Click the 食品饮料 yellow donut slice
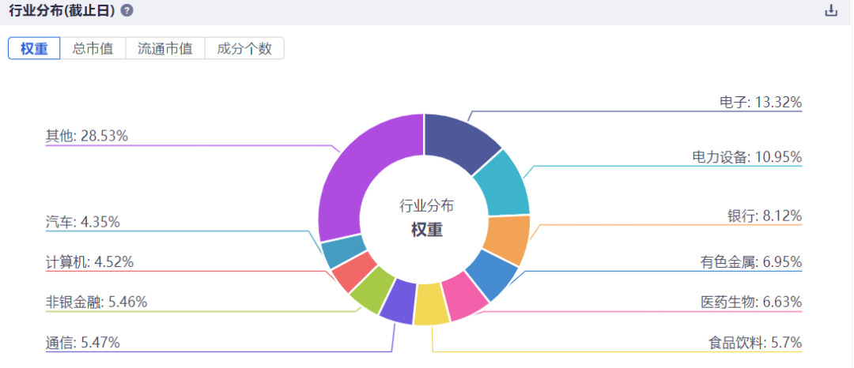Viewport: 854px width, 368px height. 432,305
